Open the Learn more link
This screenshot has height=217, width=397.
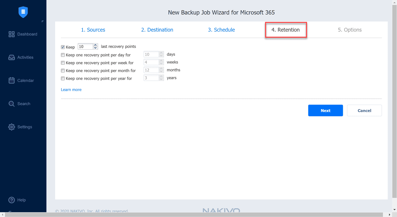tap(71, 90)
